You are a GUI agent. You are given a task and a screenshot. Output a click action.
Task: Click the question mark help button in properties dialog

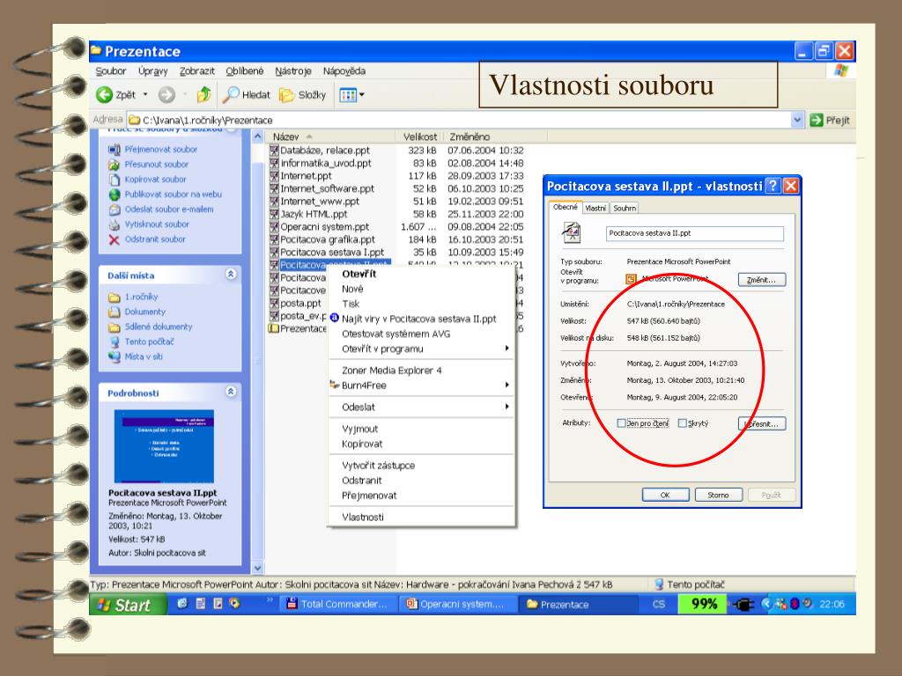tap(773, 186)
